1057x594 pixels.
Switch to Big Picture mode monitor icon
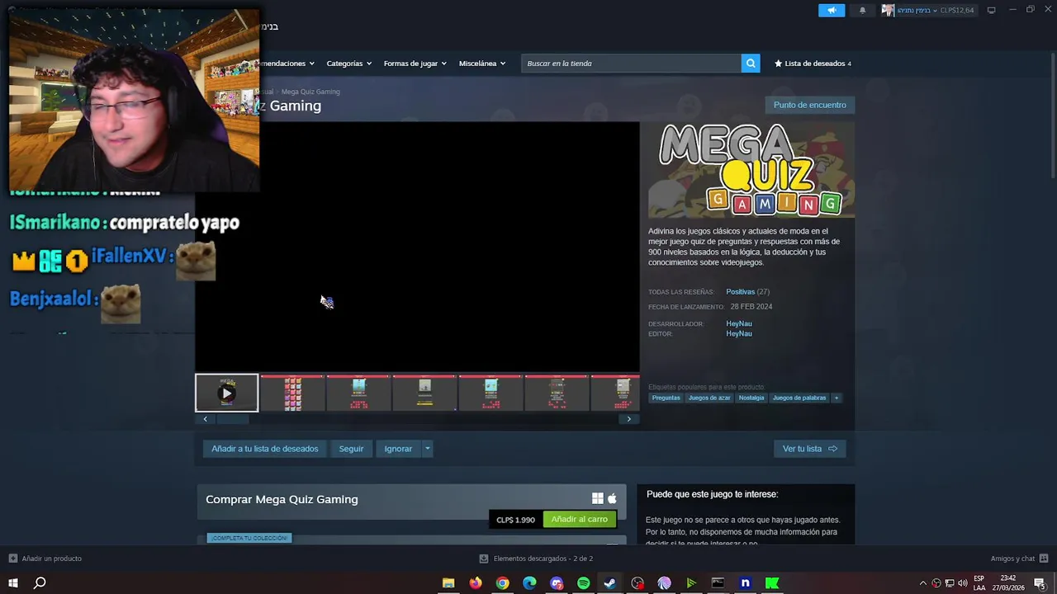pos(991,10)
